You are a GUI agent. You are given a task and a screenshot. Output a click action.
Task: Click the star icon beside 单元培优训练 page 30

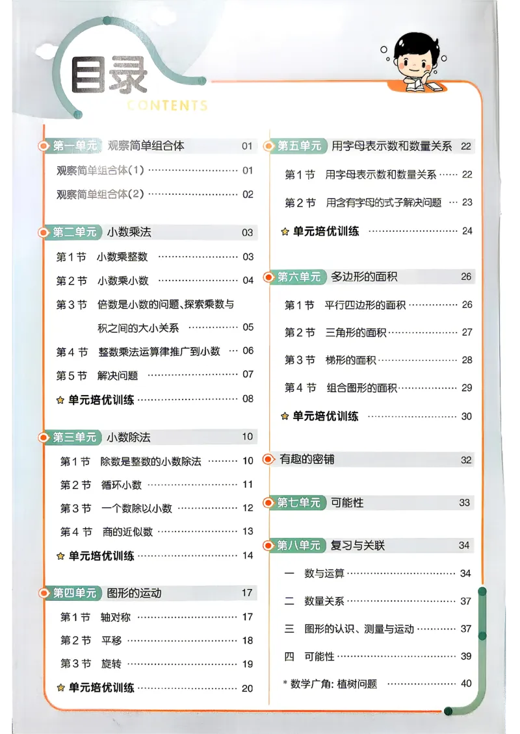(x=284, y=416)
